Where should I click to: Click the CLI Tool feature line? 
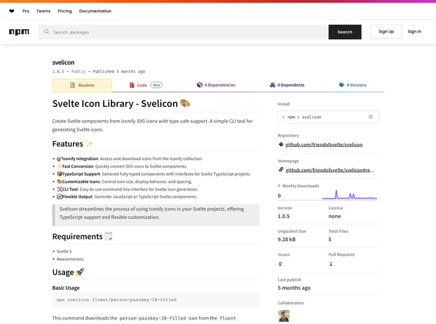(x=127, y=189)
